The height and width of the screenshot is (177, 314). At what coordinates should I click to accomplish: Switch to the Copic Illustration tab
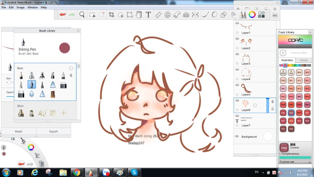pos(287,60)
